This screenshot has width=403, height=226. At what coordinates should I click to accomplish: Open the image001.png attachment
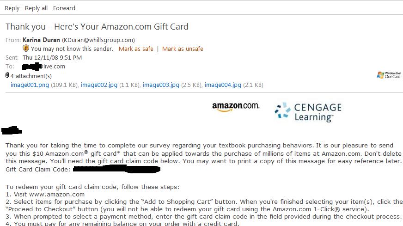coord(30,85)
